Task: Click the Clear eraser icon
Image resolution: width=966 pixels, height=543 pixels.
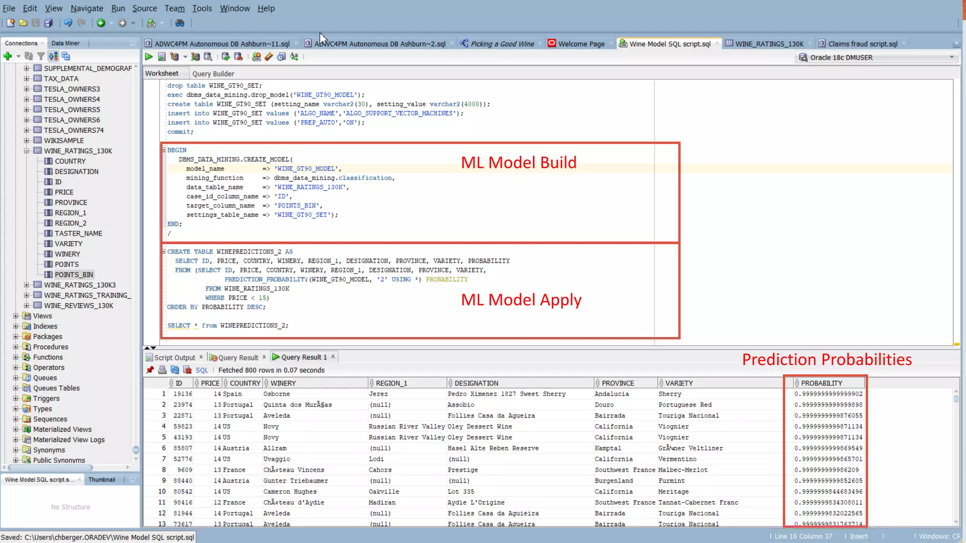Action: click(269, 57)
